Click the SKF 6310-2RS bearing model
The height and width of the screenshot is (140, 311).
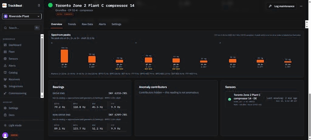[118, 93]
